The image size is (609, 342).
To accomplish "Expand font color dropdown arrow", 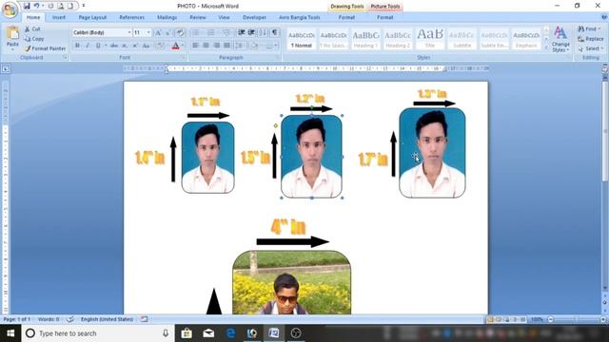I will 183,46.
